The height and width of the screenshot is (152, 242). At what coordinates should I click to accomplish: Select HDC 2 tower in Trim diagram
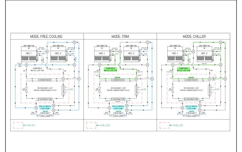(131, 53)
